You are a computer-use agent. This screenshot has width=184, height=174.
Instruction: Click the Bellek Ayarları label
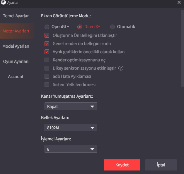(55, 118)
